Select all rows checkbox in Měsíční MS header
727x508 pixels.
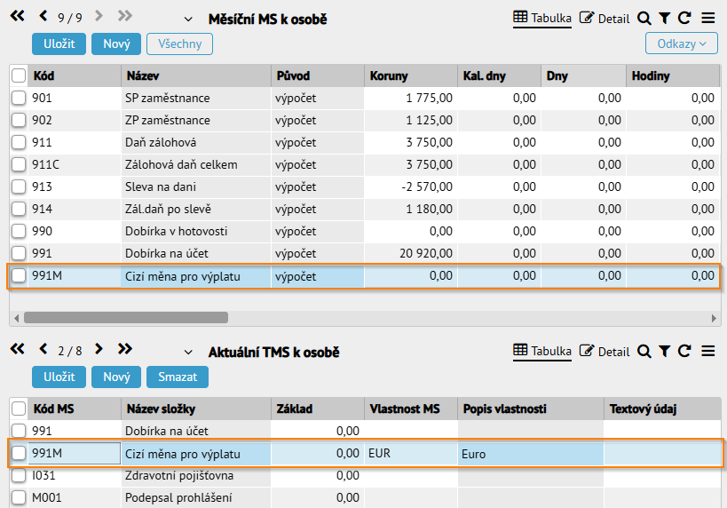point(19,75)
